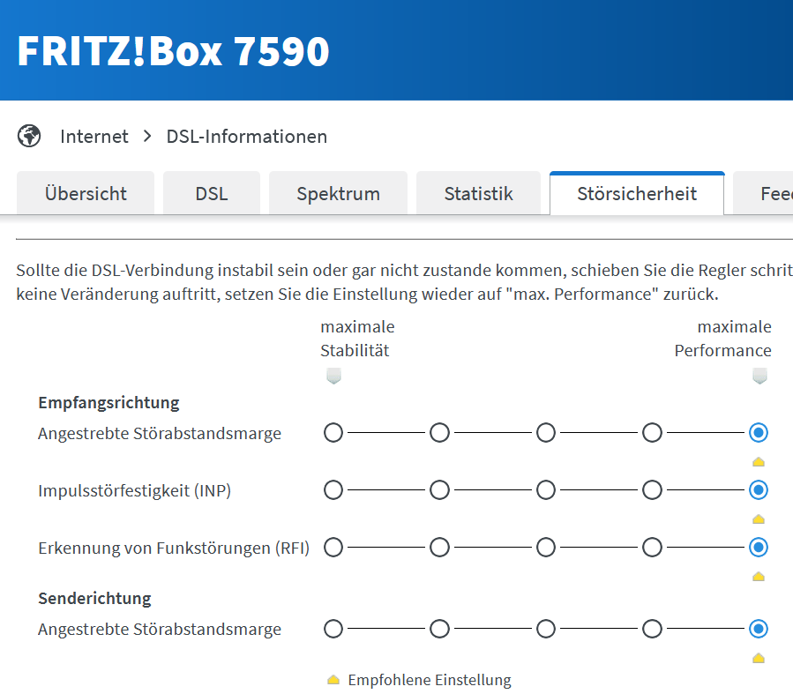Screen dimensions: 793x694
Task: Select the Störsicherheit tab
Action: (637, 194)
